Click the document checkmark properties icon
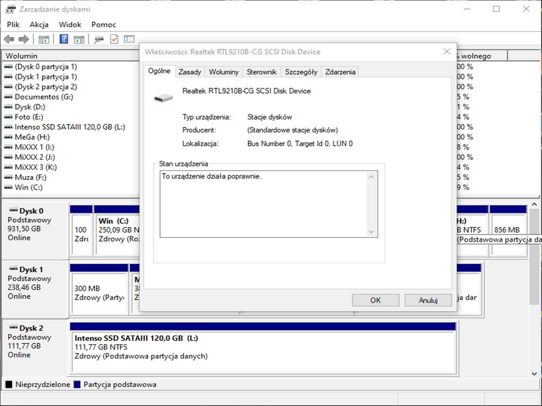The image size is (542, 406). pos(114,39)
